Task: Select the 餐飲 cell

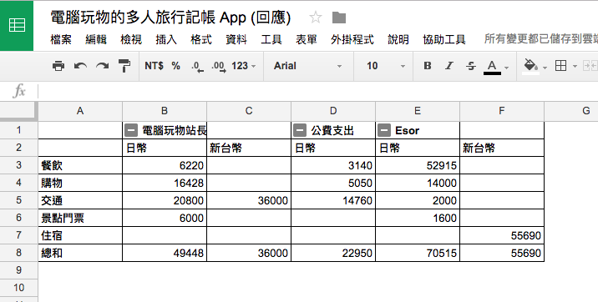Action: click(x=80, y=165)
